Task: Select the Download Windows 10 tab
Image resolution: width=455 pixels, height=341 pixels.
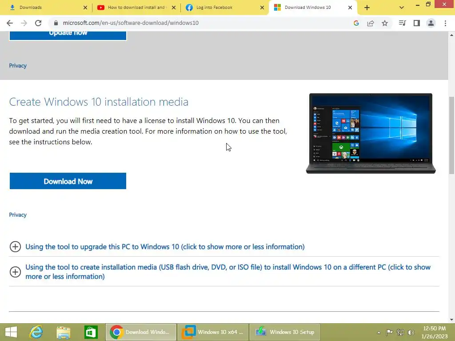Action: pos(313,8)
